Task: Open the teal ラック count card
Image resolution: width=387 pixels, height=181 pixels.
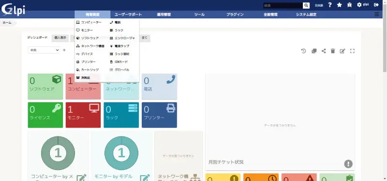Action: (x=121, y=115)
